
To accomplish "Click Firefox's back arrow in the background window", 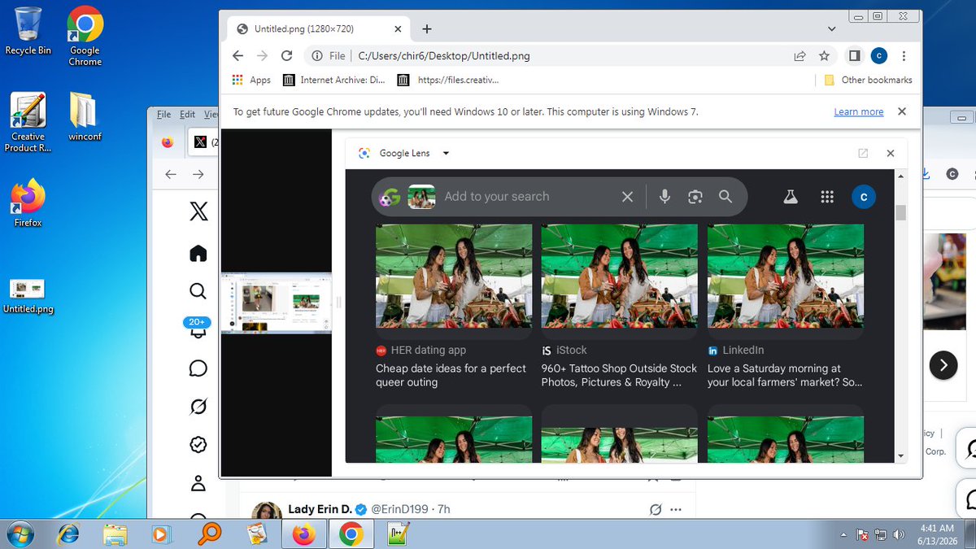I will click(x=171, y=174).
